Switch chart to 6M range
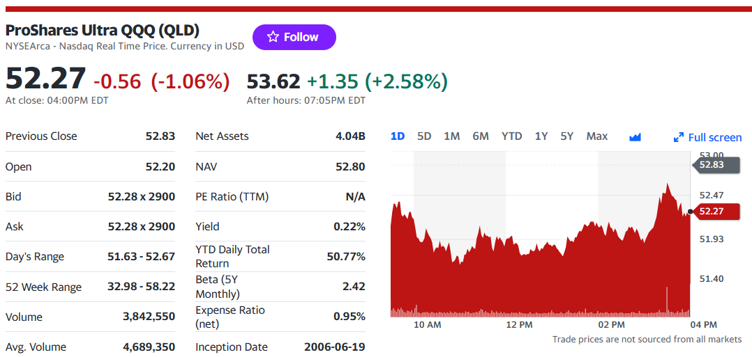 481,136
